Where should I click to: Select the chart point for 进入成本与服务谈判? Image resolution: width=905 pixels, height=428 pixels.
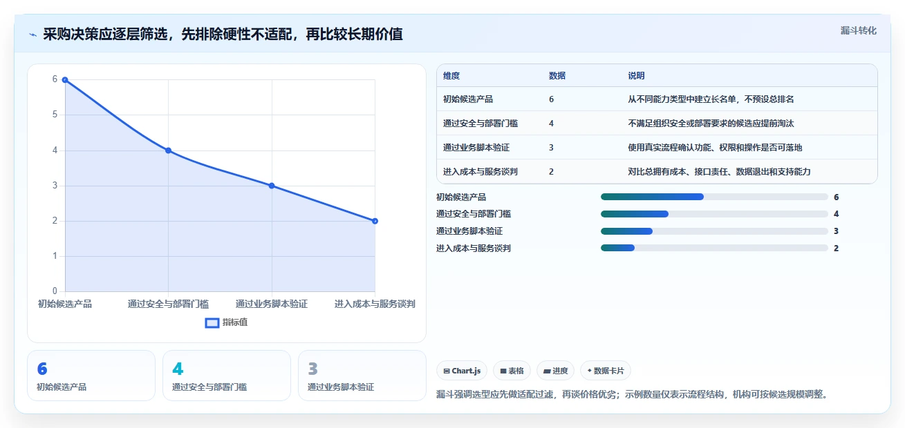click(x=375, y=221)
